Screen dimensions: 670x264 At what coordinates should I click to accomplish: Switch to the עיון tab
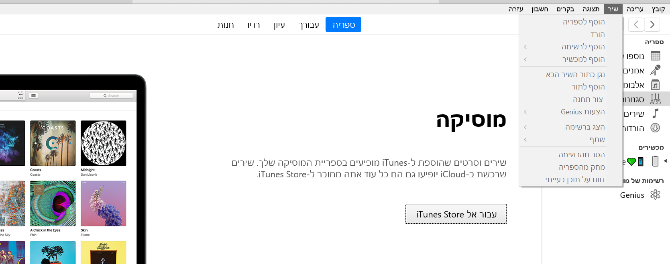click(x=279, y=24)
